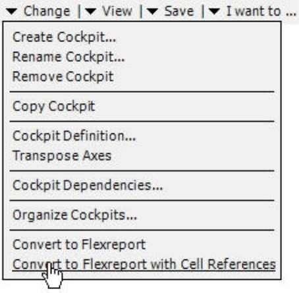Click the black arrow beside Change

click(11, 11)
